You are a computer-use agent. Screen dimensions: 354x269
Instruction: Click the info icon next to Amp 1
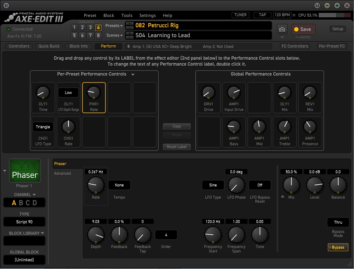[128, 46]
